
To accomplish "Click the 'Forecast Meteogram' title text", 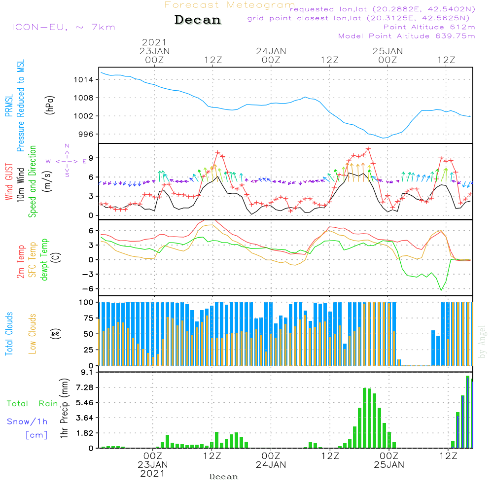I will tap(230, 5).
